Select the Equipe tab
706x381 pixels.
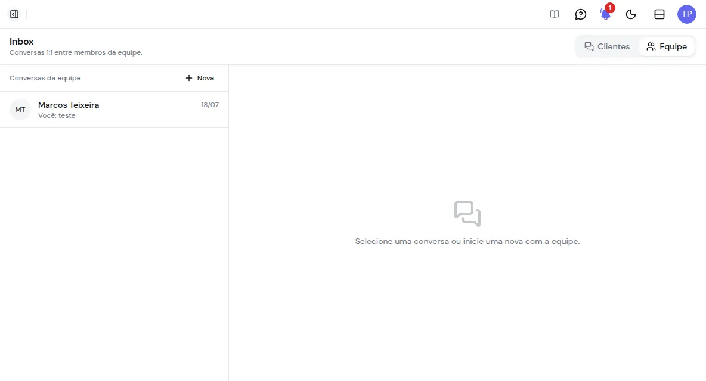(x=667, y=46)
